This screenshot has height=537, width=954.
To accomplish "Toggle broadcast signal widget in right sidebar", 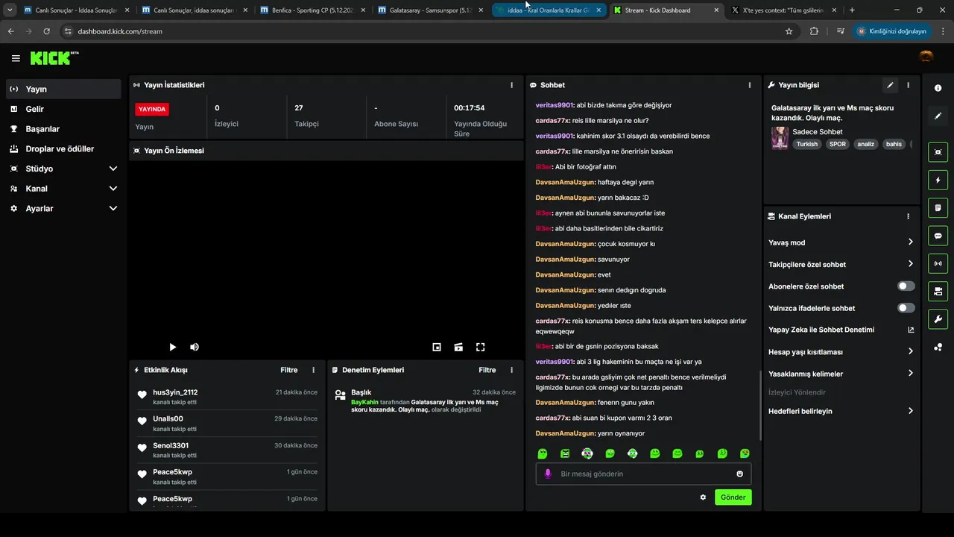I will 938,263.
